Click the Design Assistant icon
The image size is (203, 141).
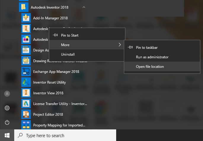pyautogui.click(x=26, y=50)
